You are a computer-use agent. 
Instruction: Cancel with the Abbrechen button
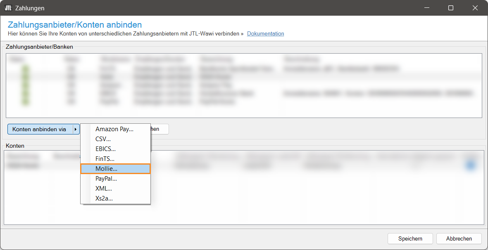(459, 238)
